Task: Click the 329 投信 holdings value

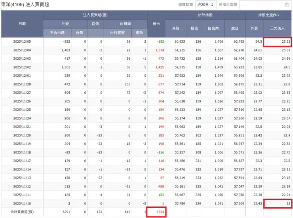Action: tap(198, 203)
